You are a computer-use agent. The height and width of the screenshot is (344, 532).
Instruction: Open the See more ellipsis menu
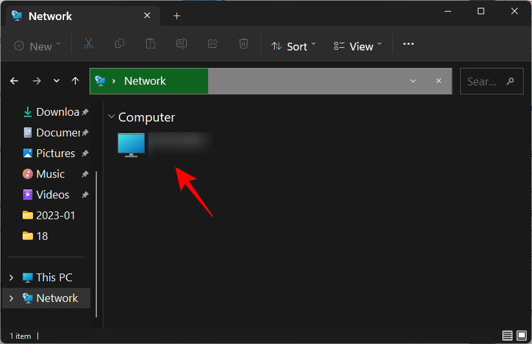pyautogui.click(x=408, y=45)
